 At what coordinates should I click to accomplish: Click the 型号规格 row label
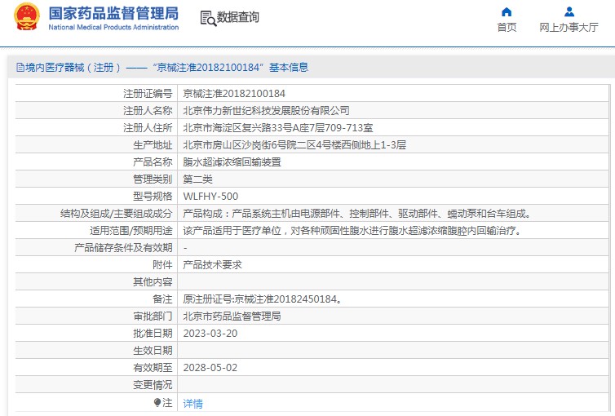pos(153,197)
